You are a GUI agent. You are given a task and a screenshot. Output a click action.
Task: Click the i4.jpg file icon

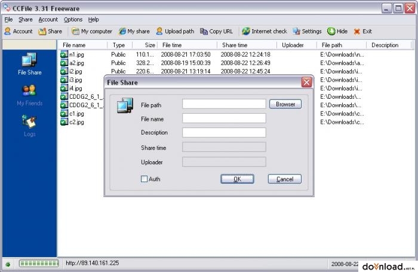tap(64, 88)
